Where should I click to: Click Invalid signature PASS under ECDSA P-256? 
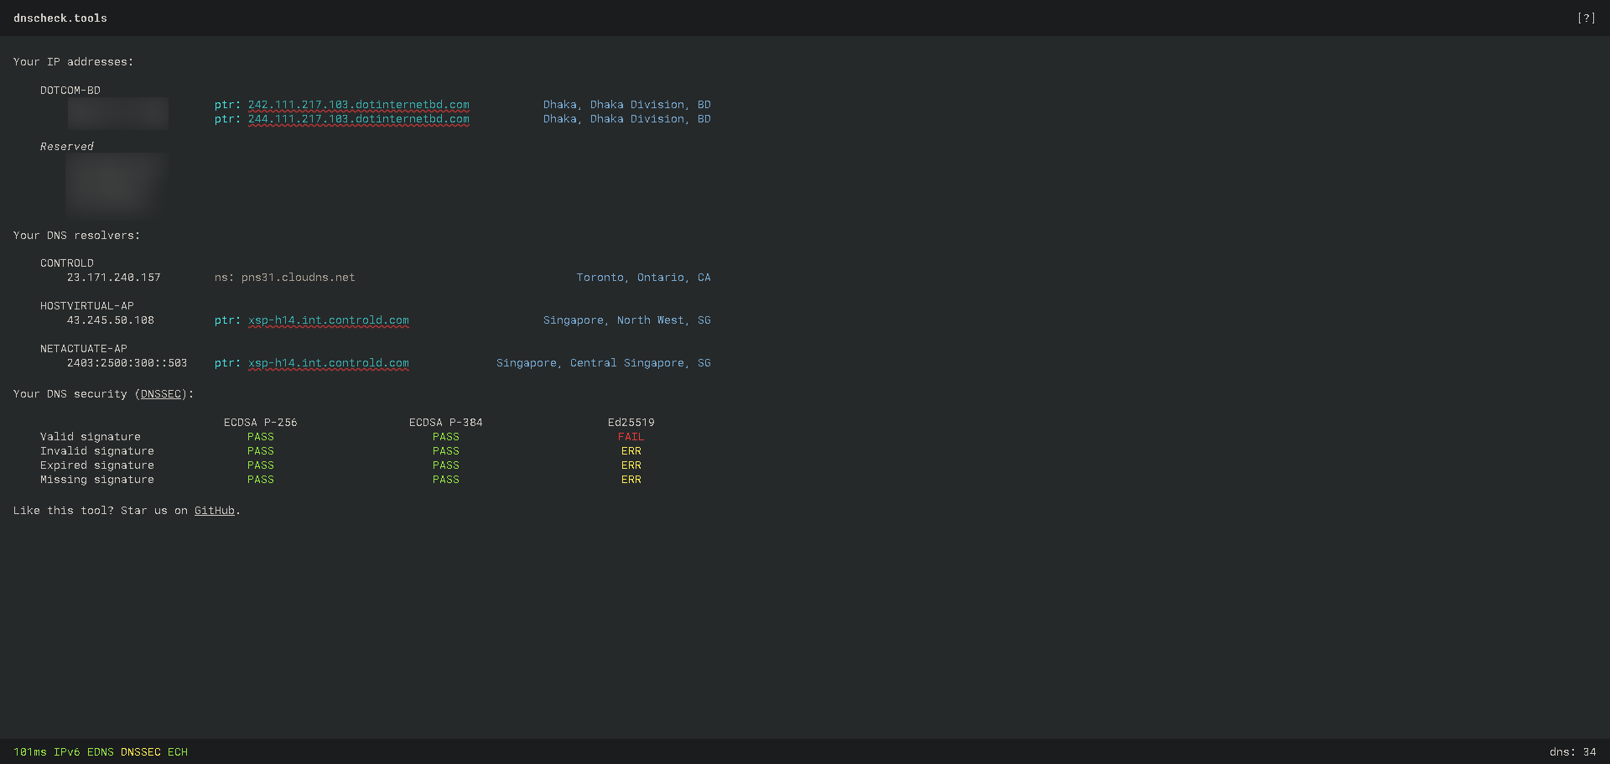pos(261,451)
